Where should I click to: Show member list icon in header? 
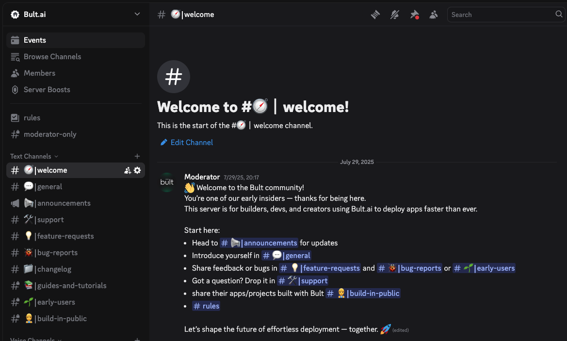coord(434,15)
